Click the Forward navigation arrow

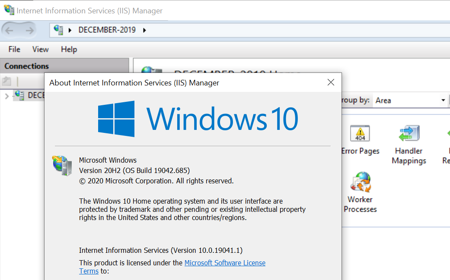point(29,30)
